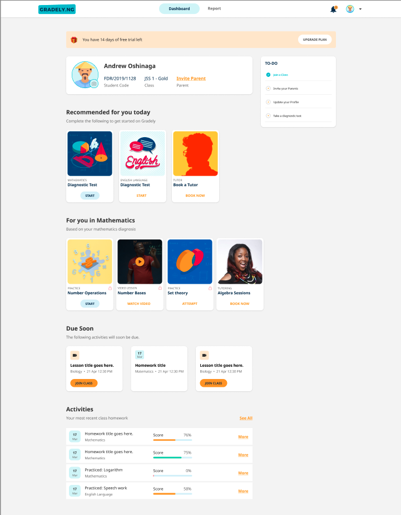Click the UPGRADE PLAN button
Viewport: 401px width, 515px height.
click(314, 40)
